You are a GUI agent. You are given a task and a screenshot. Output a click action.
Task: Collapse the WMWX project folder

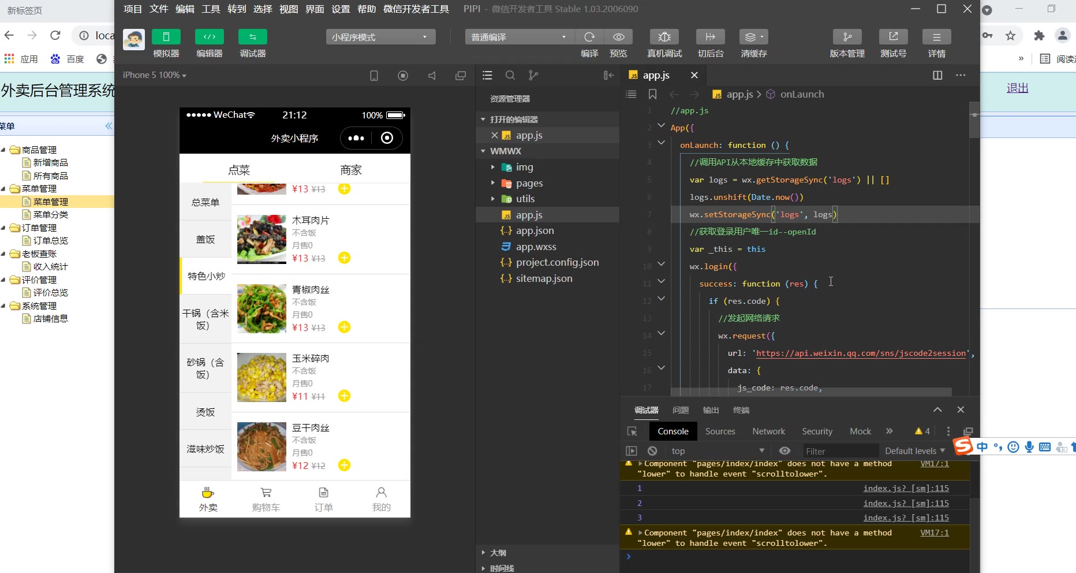(x=483, y=151)
